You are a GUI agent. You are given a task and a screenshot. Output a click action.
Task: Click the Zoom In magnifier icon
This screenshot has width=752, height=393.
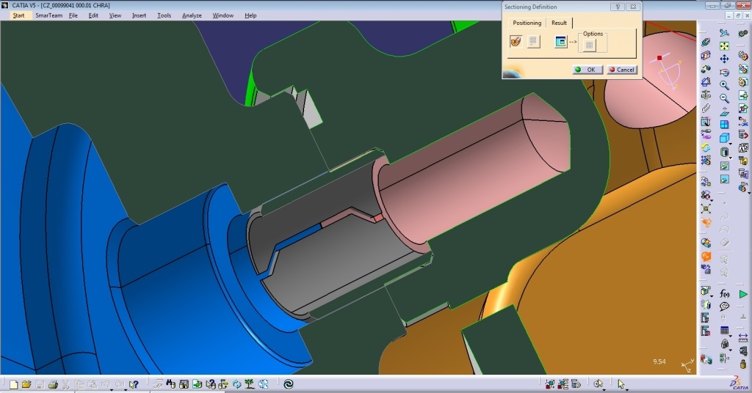(724, 85)
